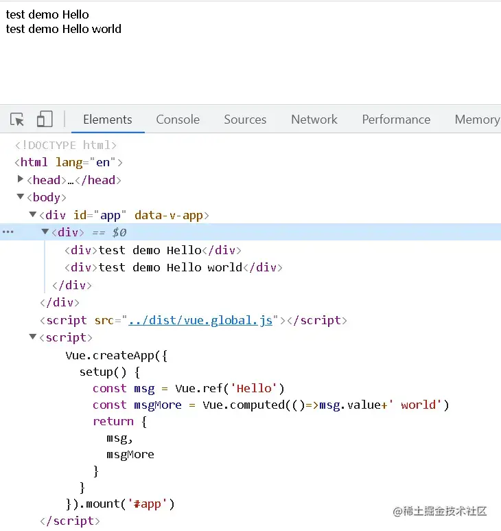Collapse the inline script element arrow
The width and height of the screenshot is (501, 531).
click(33, 337)
